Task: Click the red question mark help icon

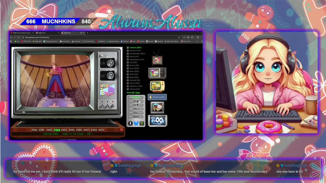Action: (x=121, y=130)
